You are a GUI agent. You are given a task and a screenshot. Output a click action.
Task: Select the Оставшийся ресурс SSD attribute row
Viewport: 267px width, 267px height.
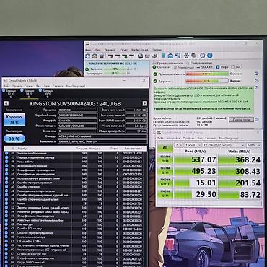point(75,254)
